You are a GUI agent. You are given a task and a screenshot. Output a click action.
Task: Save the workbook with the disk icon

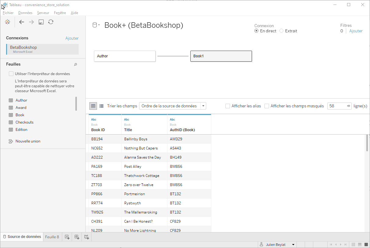point(41,22)
